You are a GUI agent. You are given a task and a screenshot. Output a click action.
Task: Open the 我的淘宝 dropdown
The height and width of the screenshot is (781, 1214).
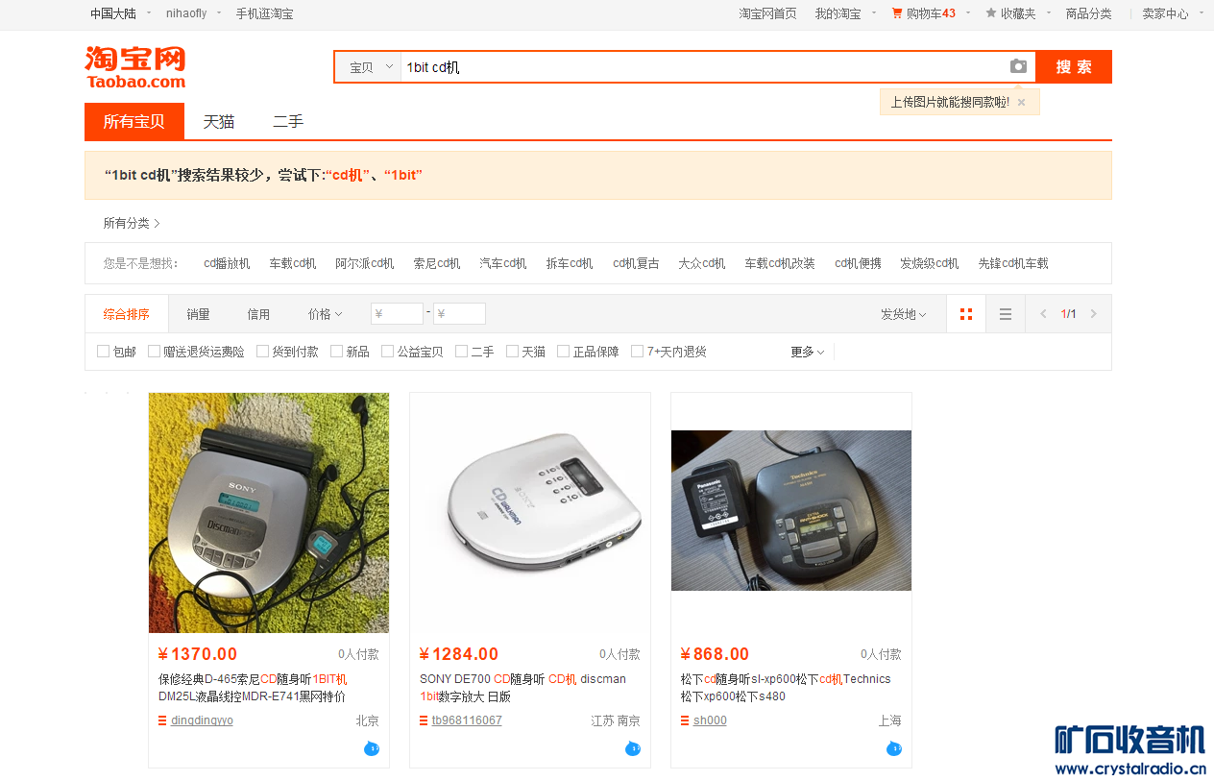845,13
